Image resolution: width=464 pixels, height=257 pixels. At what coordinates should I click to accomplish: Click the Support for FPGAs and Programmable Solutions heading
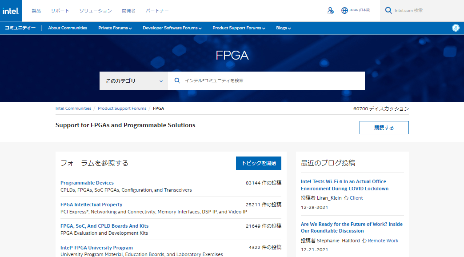click(x=125, y=125)
